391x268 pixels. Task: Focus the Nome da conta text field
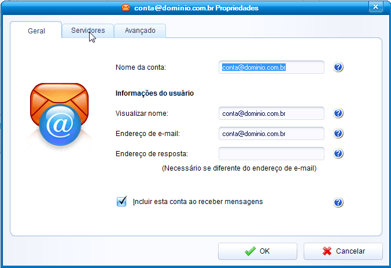[x=271, y=67]
